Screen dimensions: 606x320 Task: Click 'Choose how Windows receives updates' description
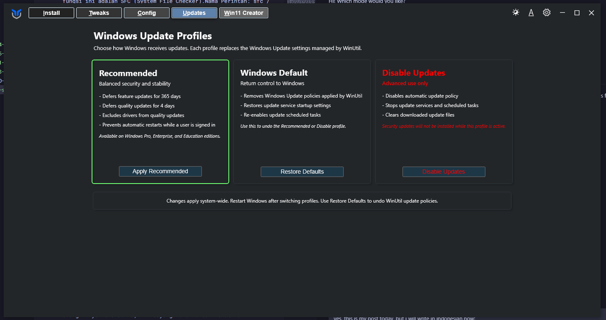pyautogui.click(x=228, y=48)
